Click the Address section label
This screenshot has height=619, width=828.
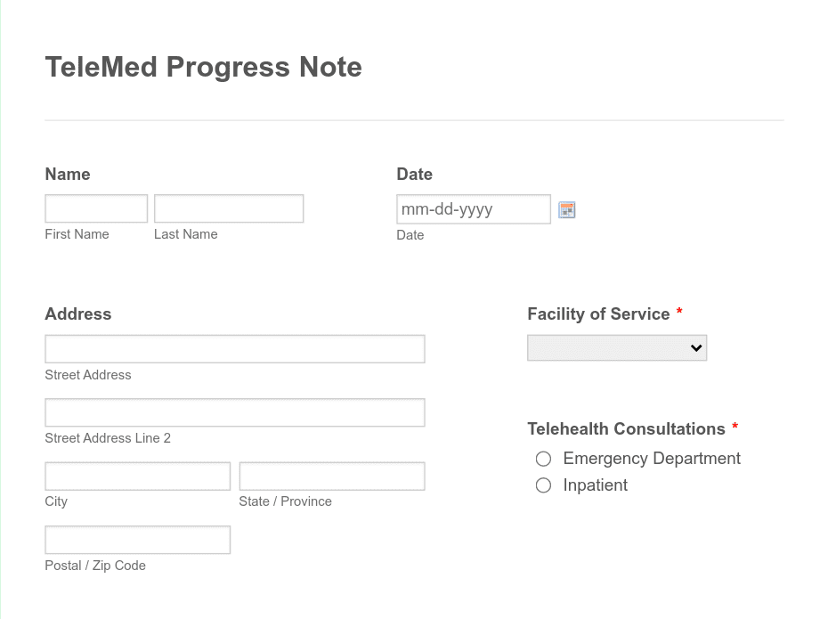tap(77, 314)
